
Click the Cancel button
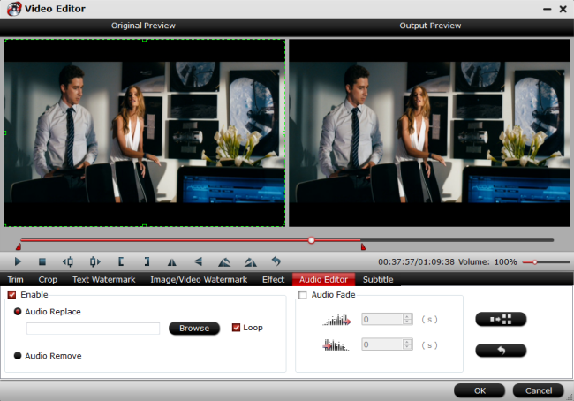538,390
